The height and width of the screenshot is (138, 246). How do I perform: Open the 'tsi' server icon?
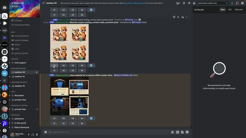(5, 73)
